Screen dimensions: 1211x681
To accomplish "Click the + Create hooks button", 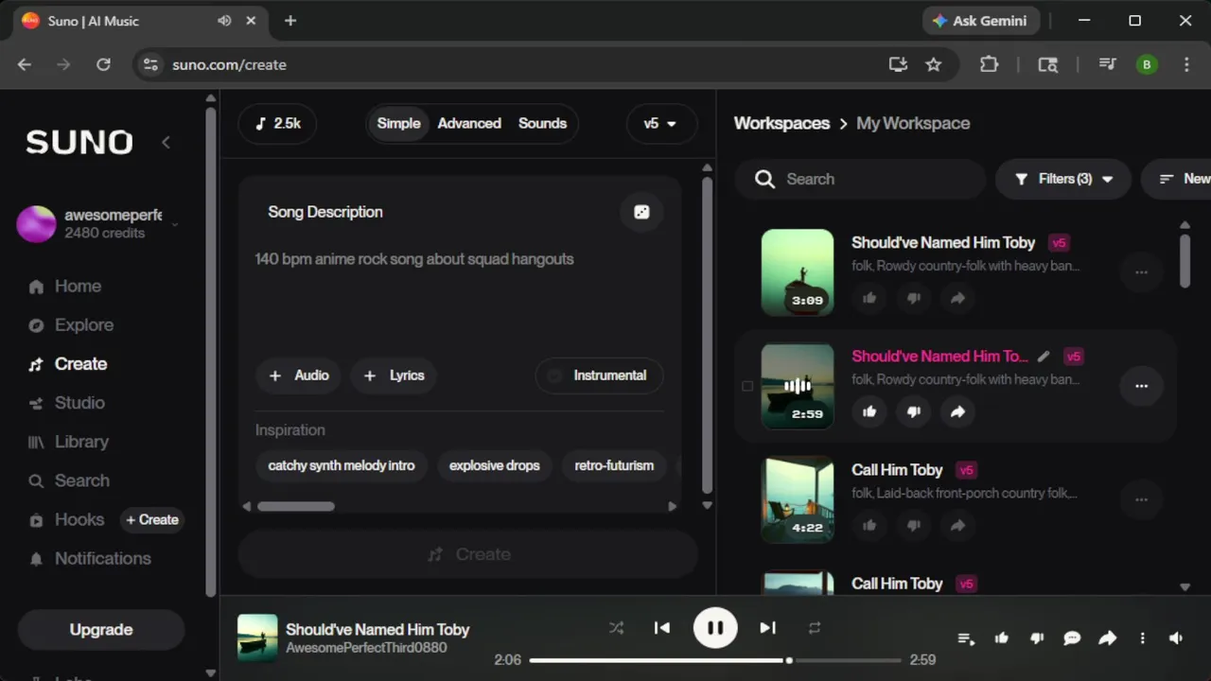I will pyautogui.click(x=152, y=519).
